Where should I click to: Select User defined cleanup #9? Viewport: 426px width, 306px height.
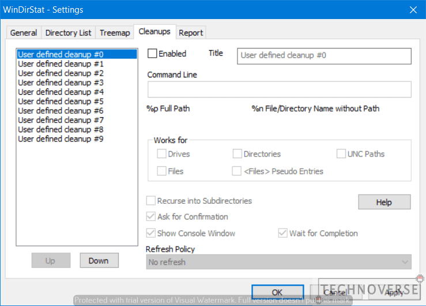click(77, 139)
